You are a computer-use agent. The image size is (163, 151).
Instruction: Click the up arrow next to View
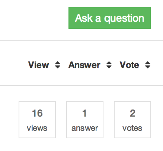58,63
